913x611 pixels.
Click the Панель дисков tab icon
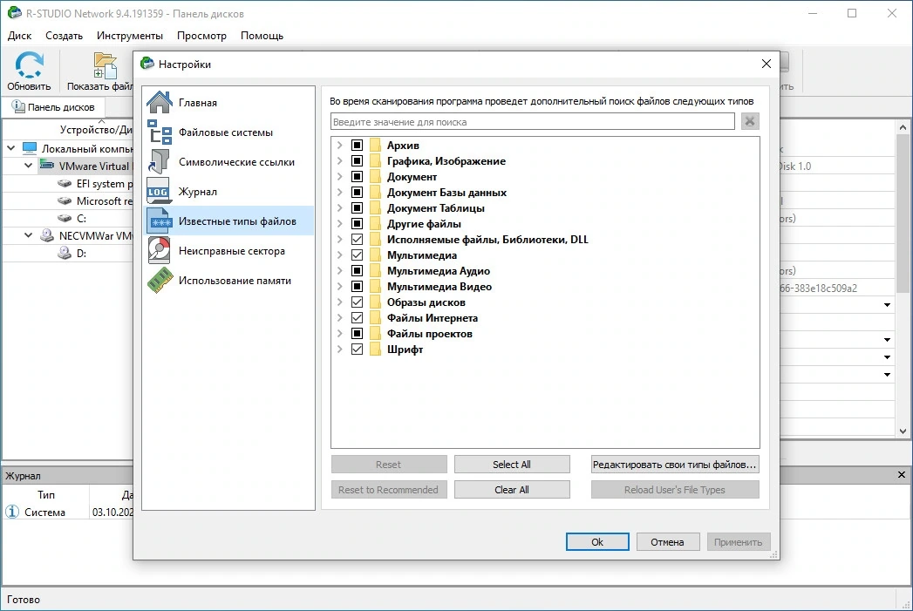(18, 106)
